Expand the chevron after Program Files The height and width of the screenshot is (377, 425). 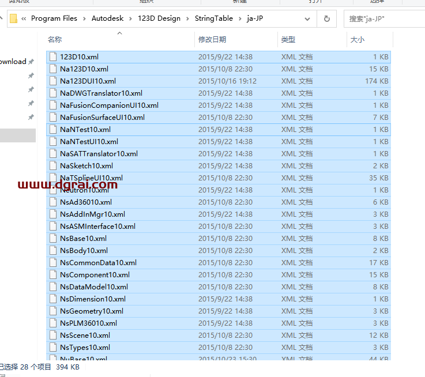[84, 18]
